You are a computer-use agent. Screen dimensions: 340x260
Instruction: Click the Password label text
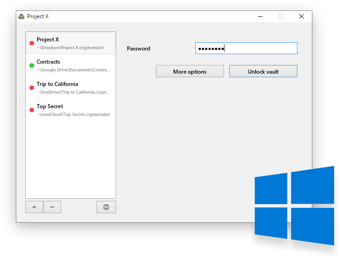tap(138, 49)
